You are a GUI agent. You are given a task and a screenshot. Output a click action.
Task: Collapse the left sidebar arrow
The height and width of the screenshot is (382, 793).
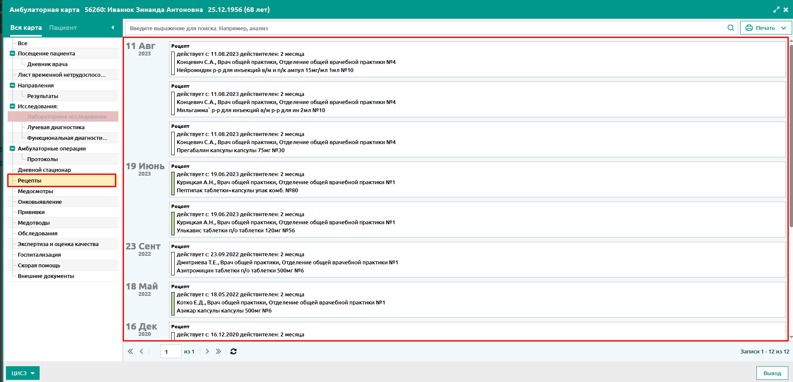(112, 28)
